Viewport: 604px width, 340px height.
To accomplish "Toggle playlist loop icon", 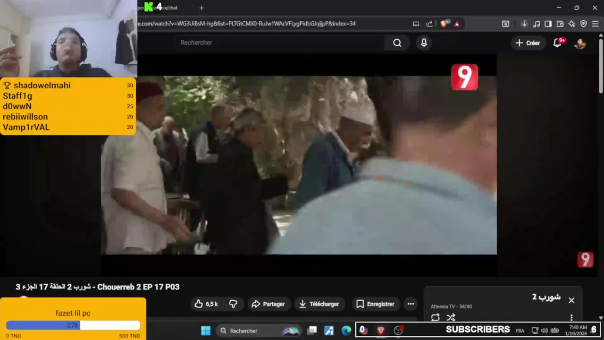I will (x=435, y=317).
